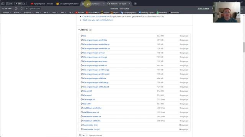The width and height of the screenshot is (245, 137).
Task: Open the emoji reaction picker
Action: pos(80,135)
